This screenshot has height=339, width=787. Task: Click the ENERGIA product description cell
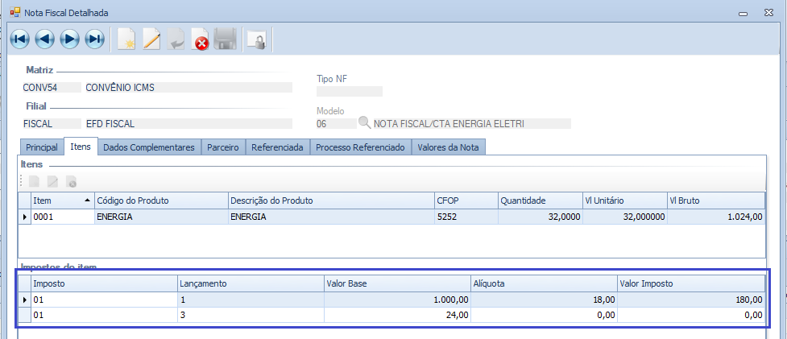[x=331, y=217]
